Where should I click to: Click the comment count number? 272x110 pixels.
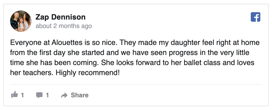[x=47, y=95]
